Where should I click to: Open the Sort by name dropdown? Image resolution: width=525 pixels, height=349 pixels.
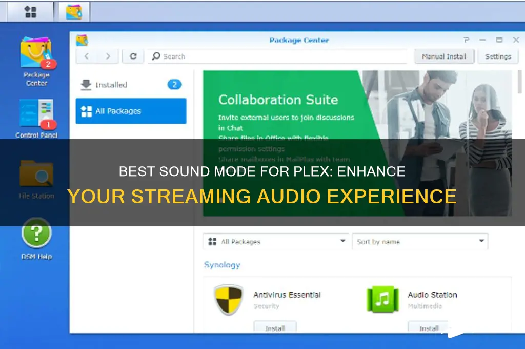click(420, 241)
